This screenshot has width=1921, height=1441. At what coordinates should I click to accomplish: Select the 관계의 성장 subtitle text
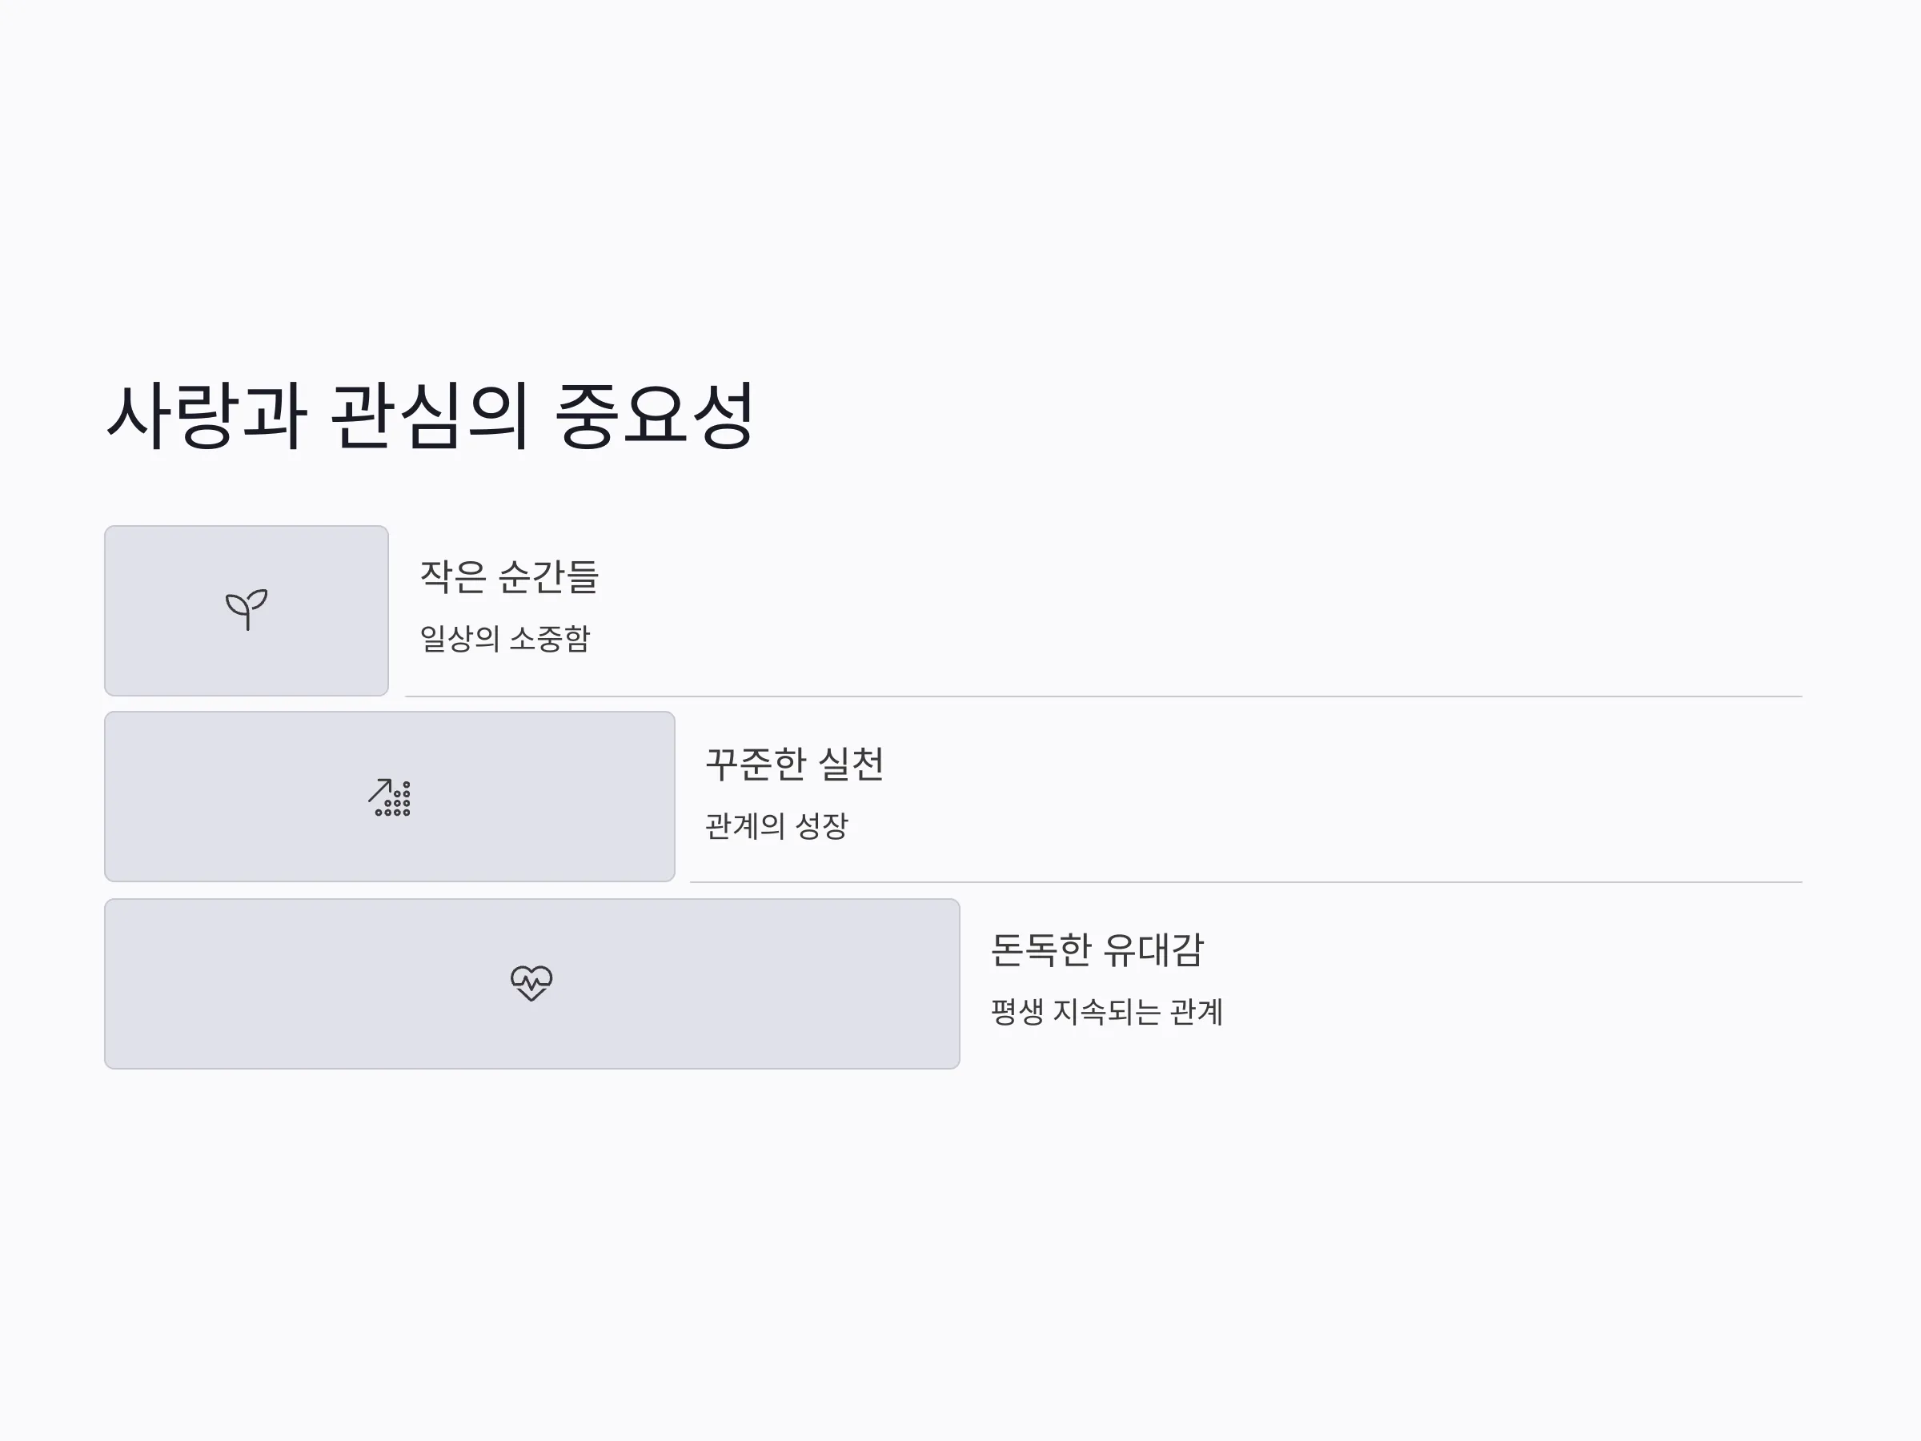tap(776, 825)
